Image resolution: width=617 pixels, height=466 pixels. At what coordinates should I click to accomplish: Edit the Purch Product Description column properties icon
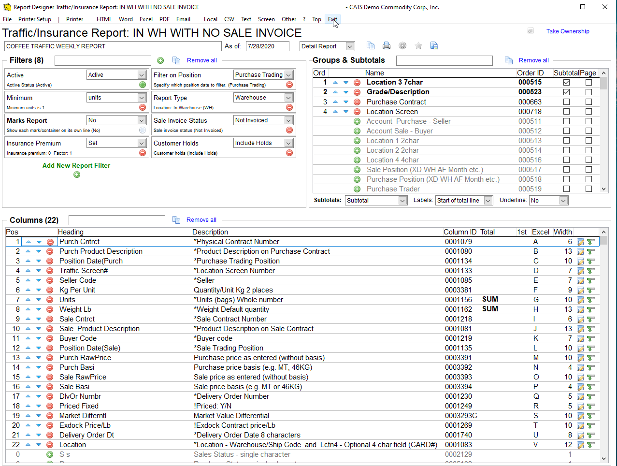[580, 251]
